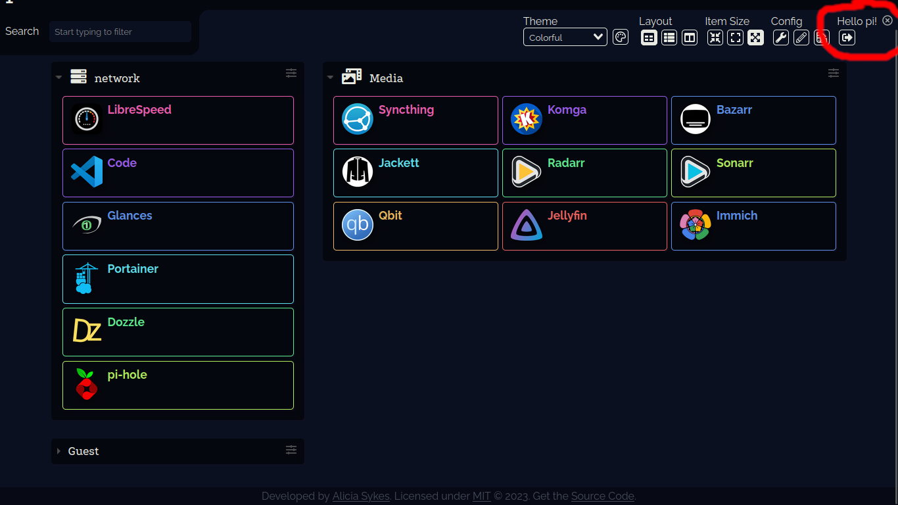The width and height of the screenshot is (898, 505).
Task: Open the Code (VS Code) tile
Action: click(178, 173)
